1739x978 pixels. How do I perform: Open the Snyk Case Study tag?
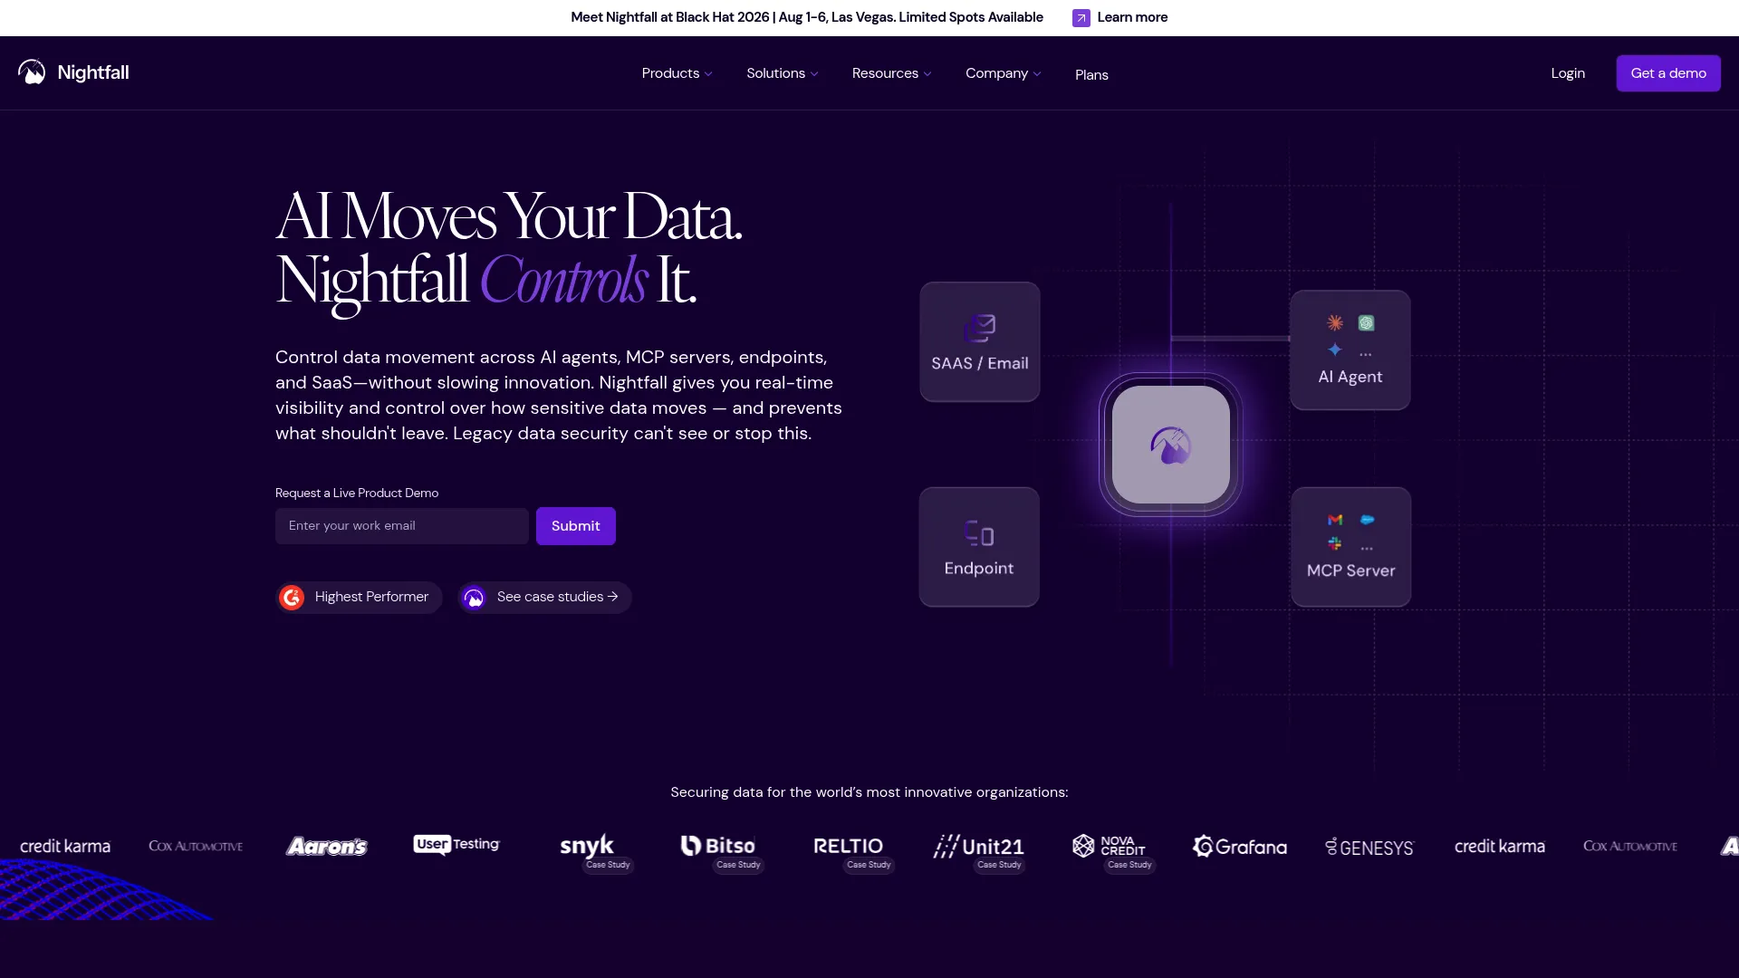(608, 865)
